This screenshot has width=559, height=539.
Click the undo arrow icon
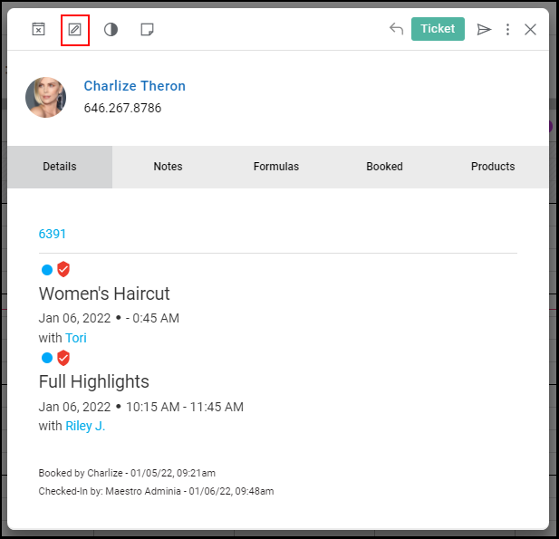[396, 28]
